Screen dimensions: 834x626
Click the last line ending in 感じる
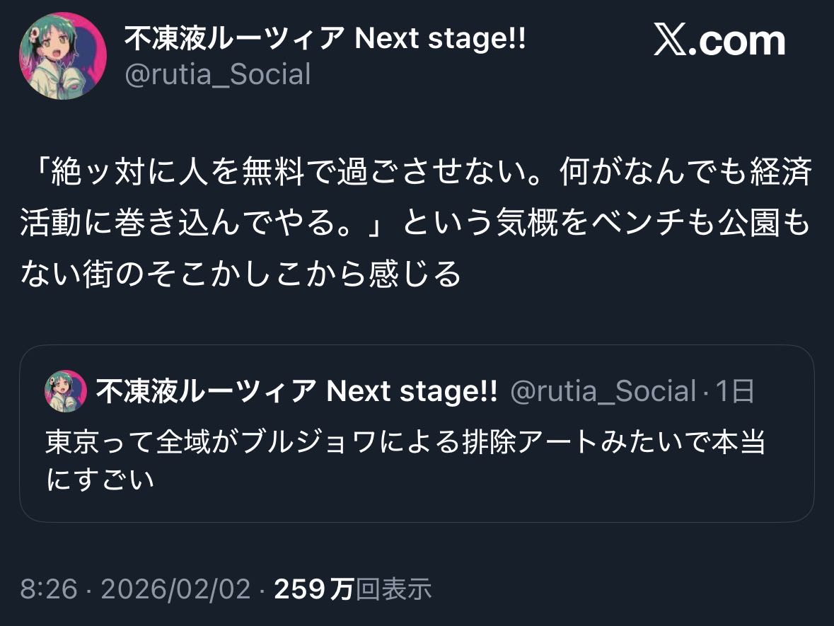coord(241,274)
